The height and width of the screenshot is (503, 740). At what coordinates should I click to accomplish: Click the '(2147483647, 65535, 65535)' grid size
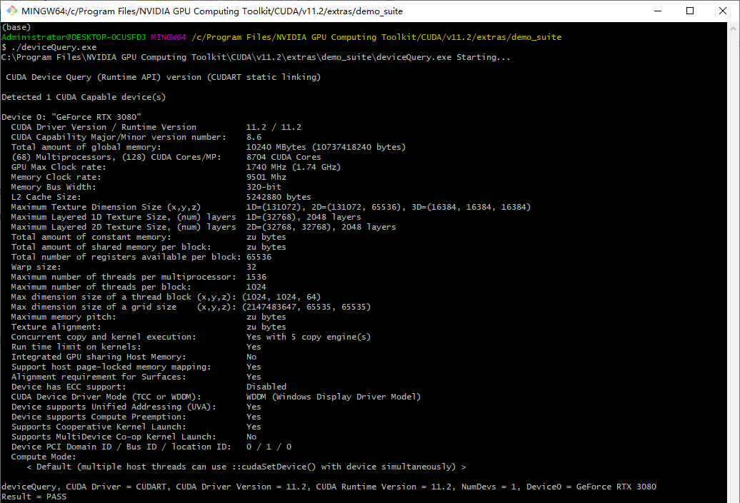point(306,307)
